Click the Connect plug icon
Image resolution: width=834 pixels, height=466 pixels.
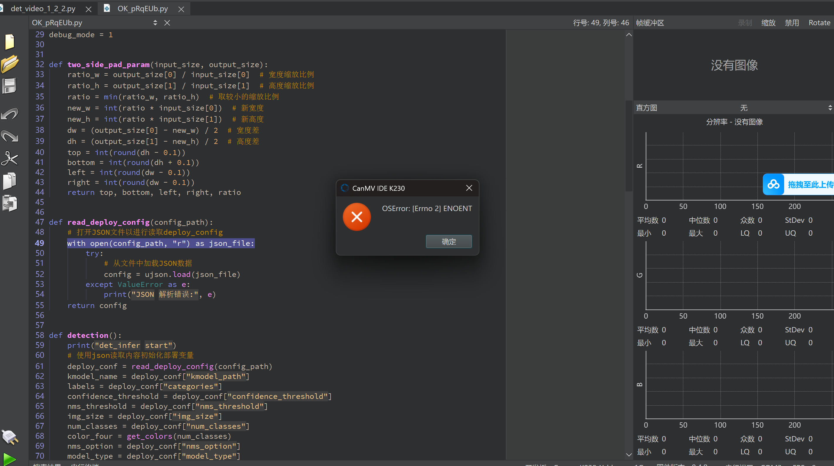click(10, 437)
